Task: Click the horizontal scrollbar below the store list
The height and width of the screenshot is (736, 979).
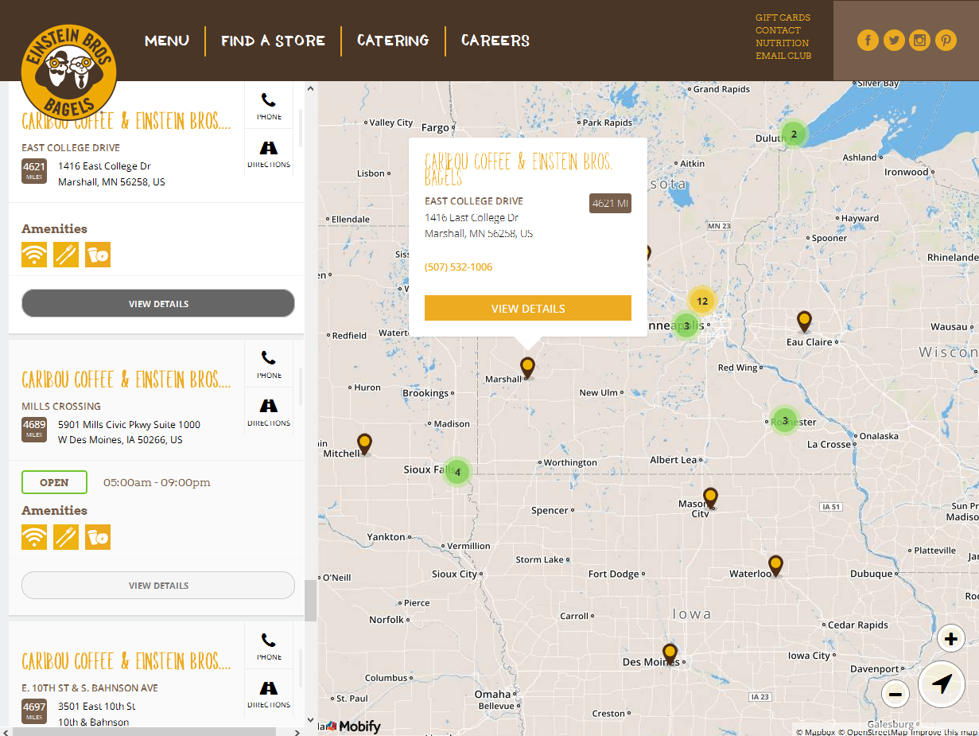Action: click(145, 731)
